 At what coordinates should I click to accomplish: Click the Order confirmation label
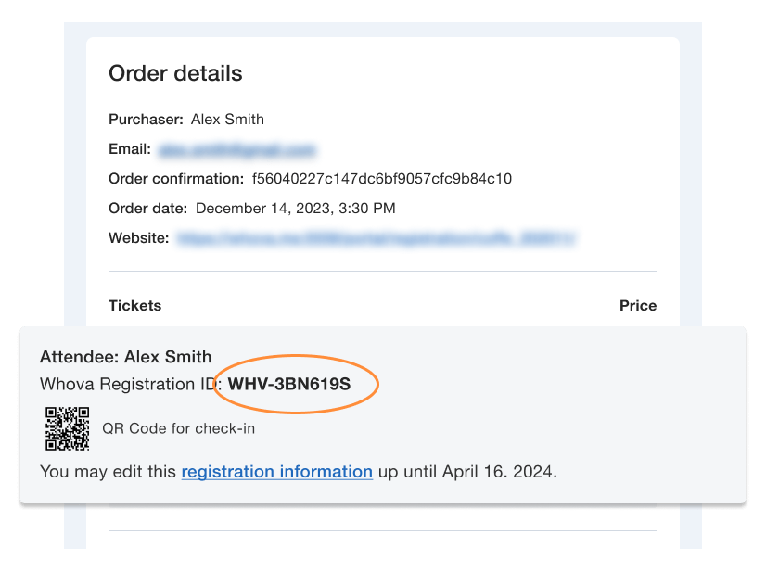(175, 179)
